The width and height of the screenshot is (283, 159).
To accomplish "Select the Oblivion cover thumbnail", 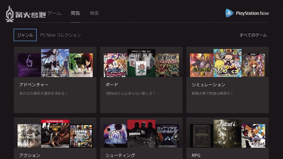I will point(202,136).
